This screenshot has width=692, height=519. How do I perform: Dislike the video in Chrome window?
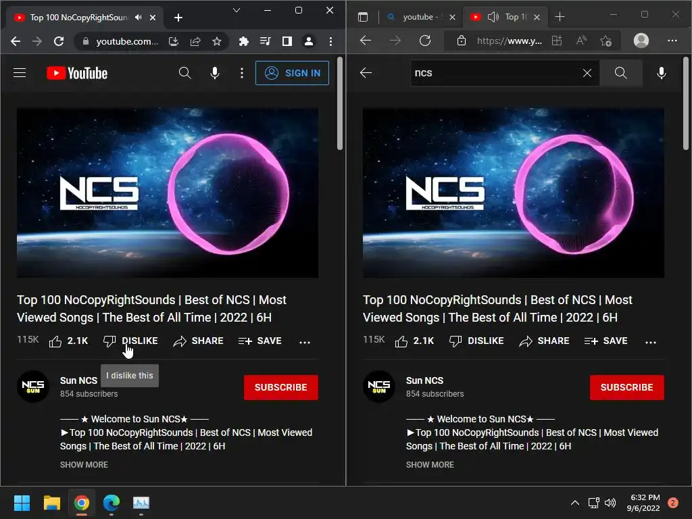coord(130,341)
